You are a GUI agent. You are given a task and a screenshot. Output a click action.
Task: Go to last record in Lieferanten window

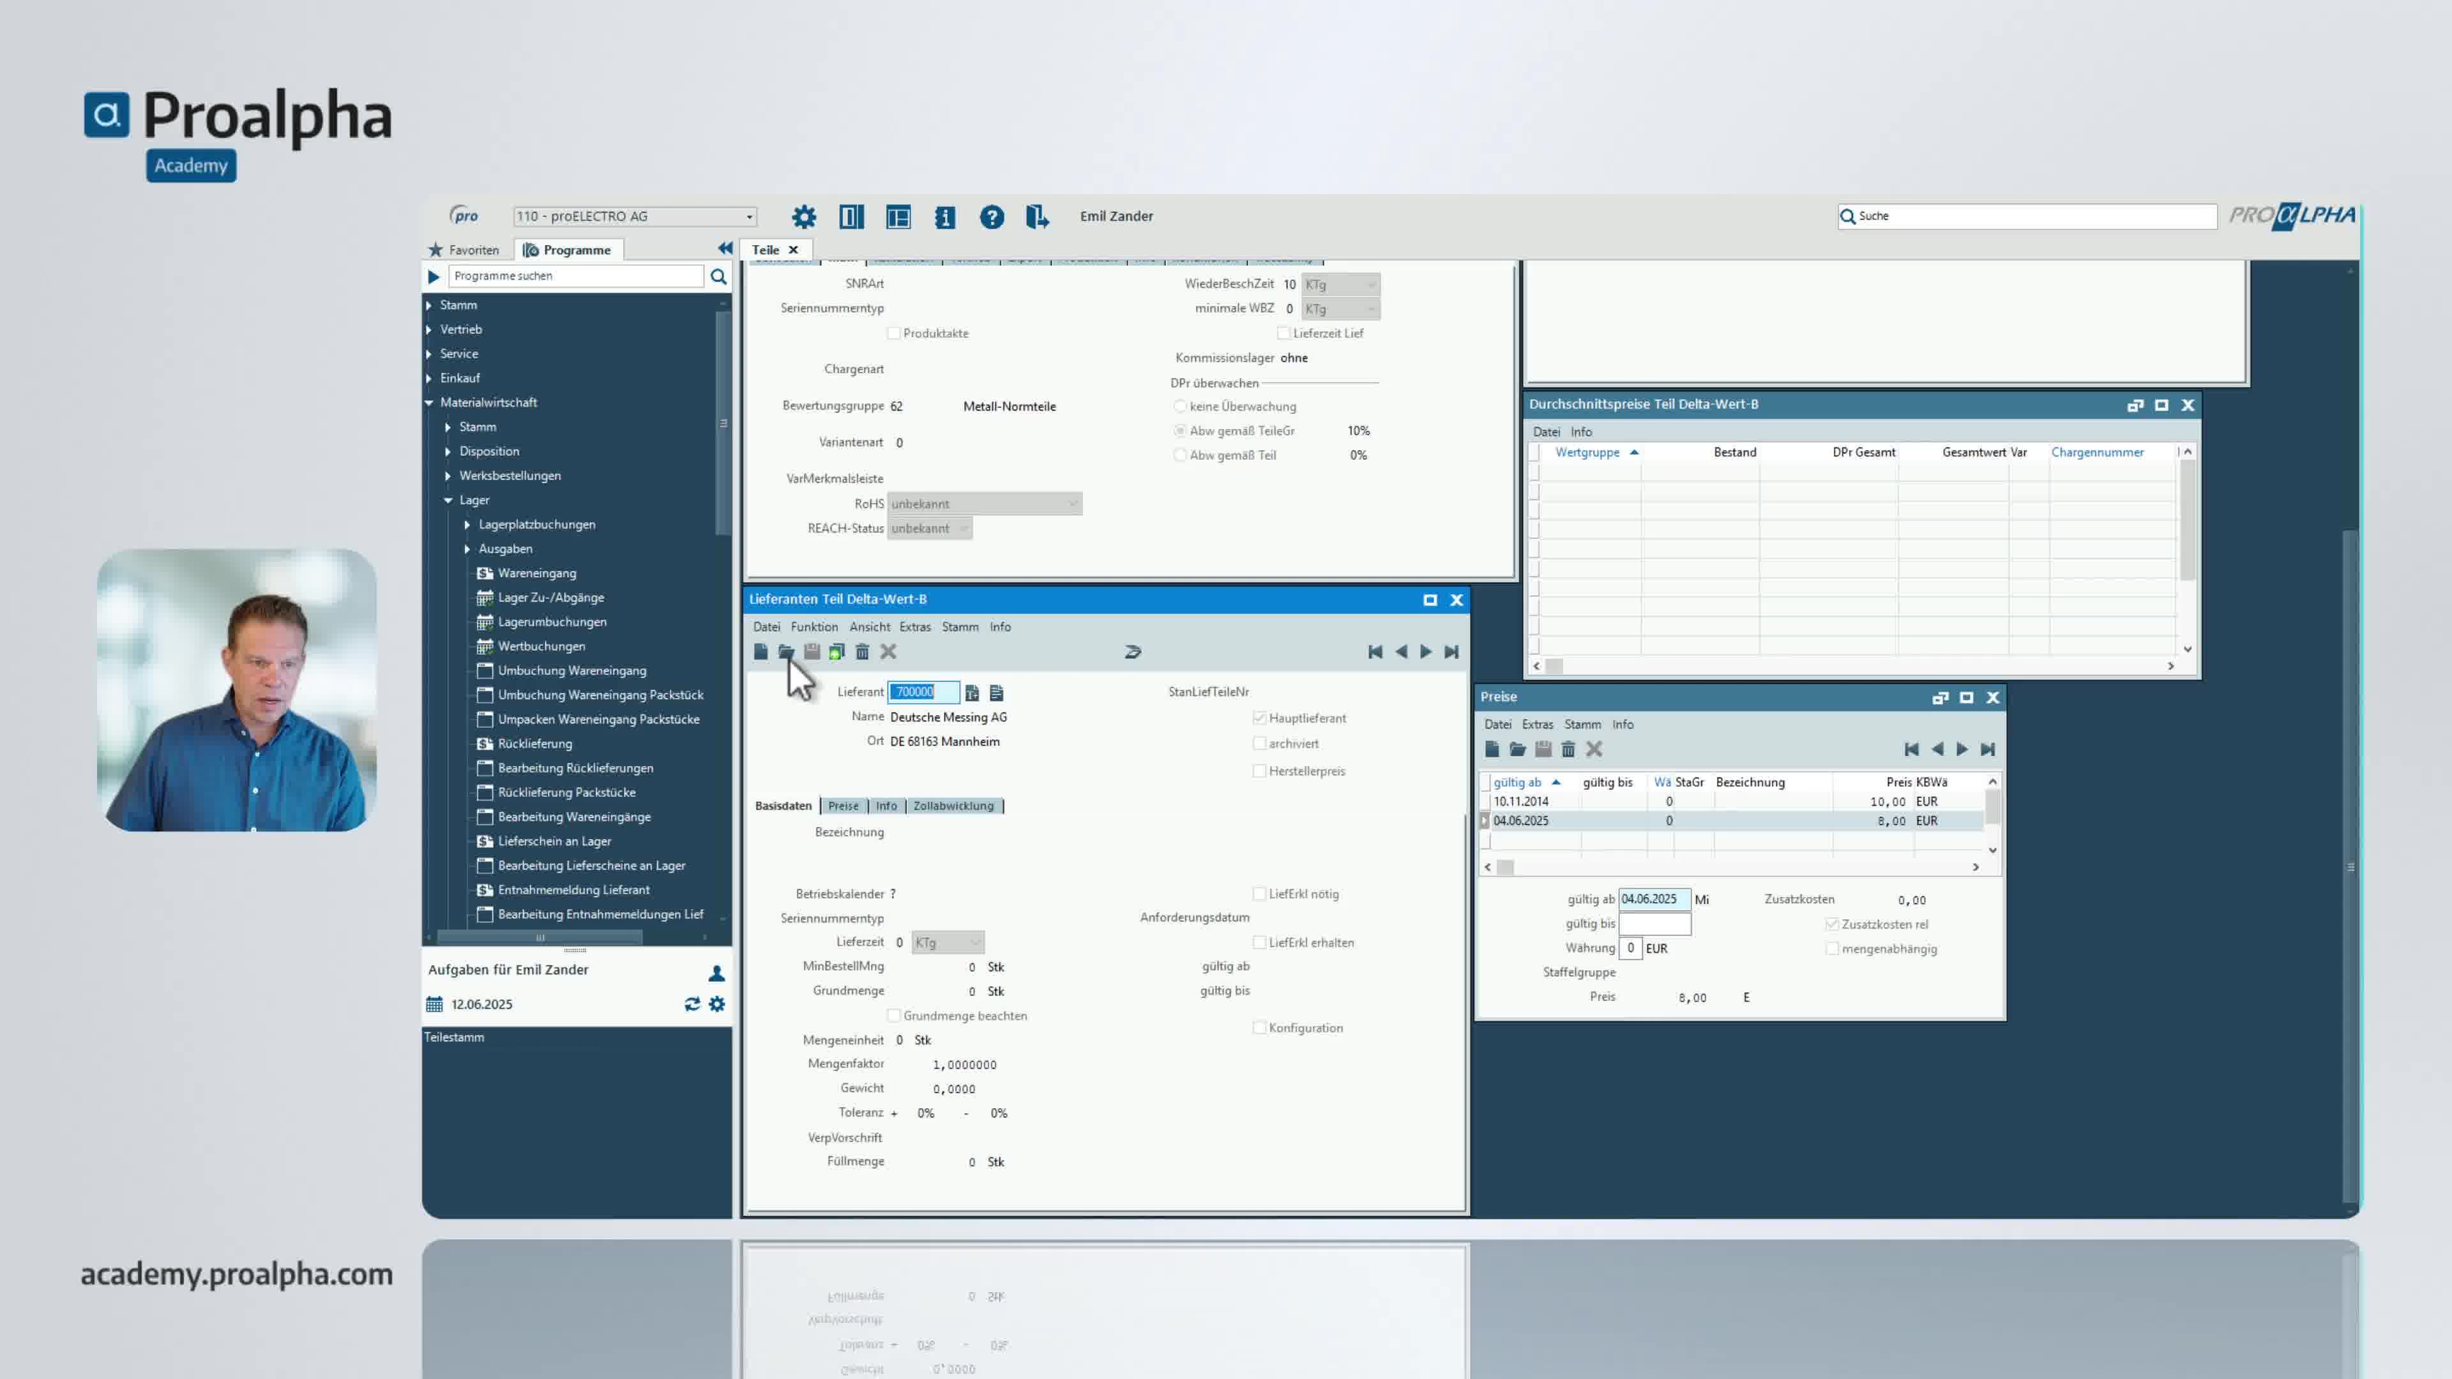point(1451,652)
